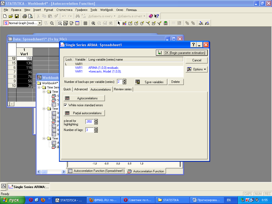Click the grid lines toolbar icon
The image size is (272, 204).
click(85, 23)
